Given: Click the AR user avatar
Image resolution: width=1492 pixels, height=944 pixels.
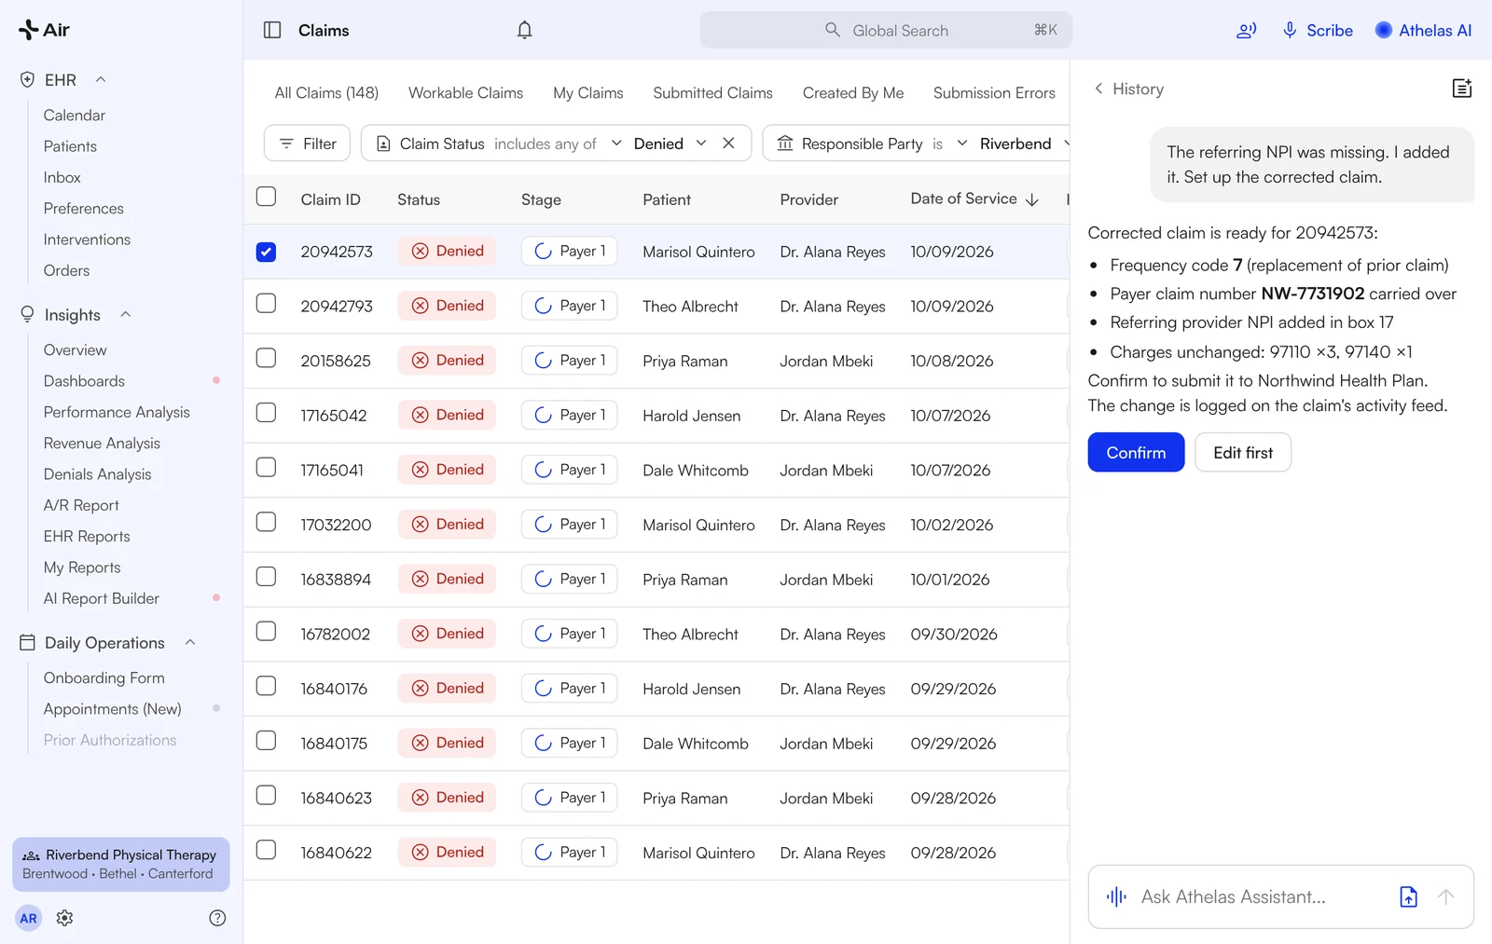Looking at the screenshot, I should [29, 918].
